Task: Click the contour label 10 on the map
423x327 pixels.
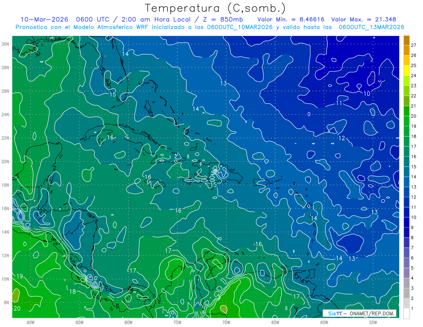Action: 367,93
